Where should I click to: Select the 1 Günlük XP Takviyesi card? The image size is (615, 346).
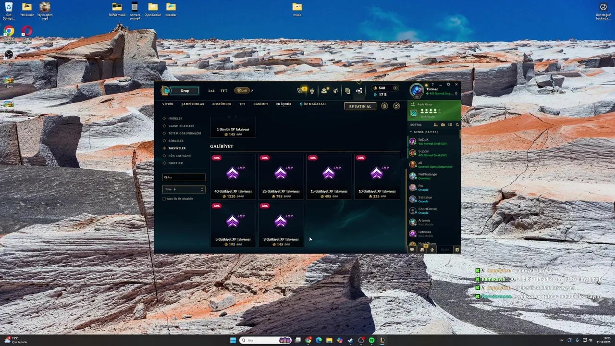point(233,126)
